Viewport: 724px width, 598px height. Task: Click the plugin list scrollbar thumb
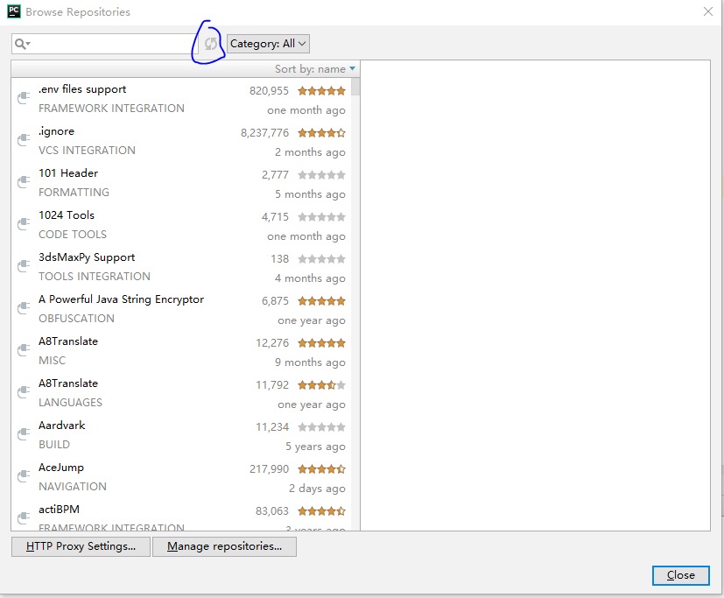pos(355,87)
